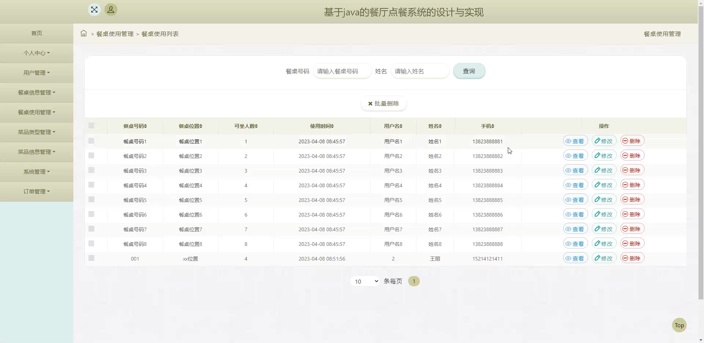704x343 pixels.
Task: Focus the 餐桌号码 search input
Action: point(342,71)
